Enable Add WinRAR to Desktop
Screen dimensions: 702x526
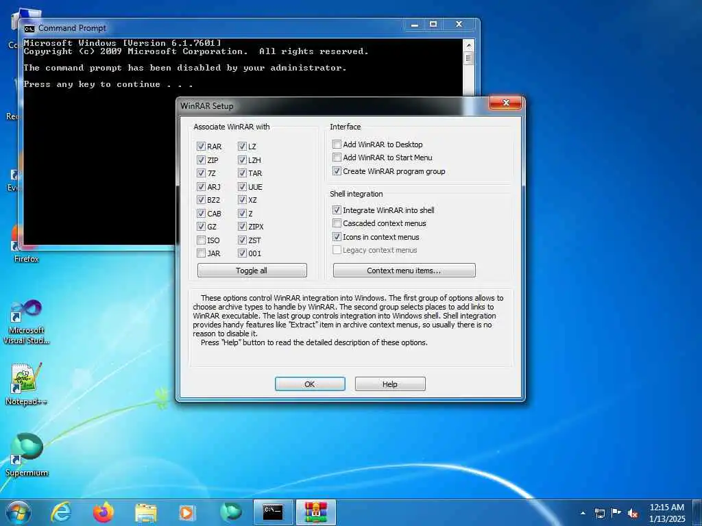pyautogui.click(x=337, y=144)
